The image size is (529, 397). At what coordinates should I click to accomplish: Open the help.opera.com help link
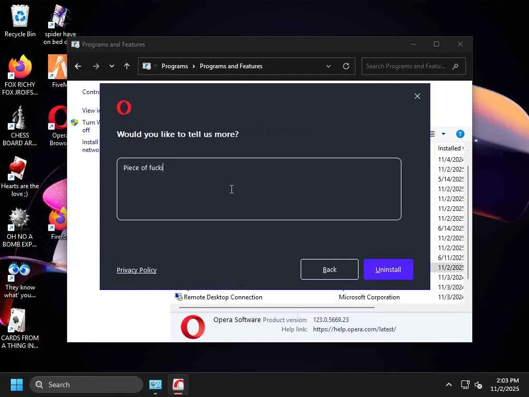(x=354, y=329)
